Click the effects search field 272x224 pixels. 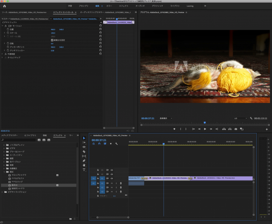[19, 140]
